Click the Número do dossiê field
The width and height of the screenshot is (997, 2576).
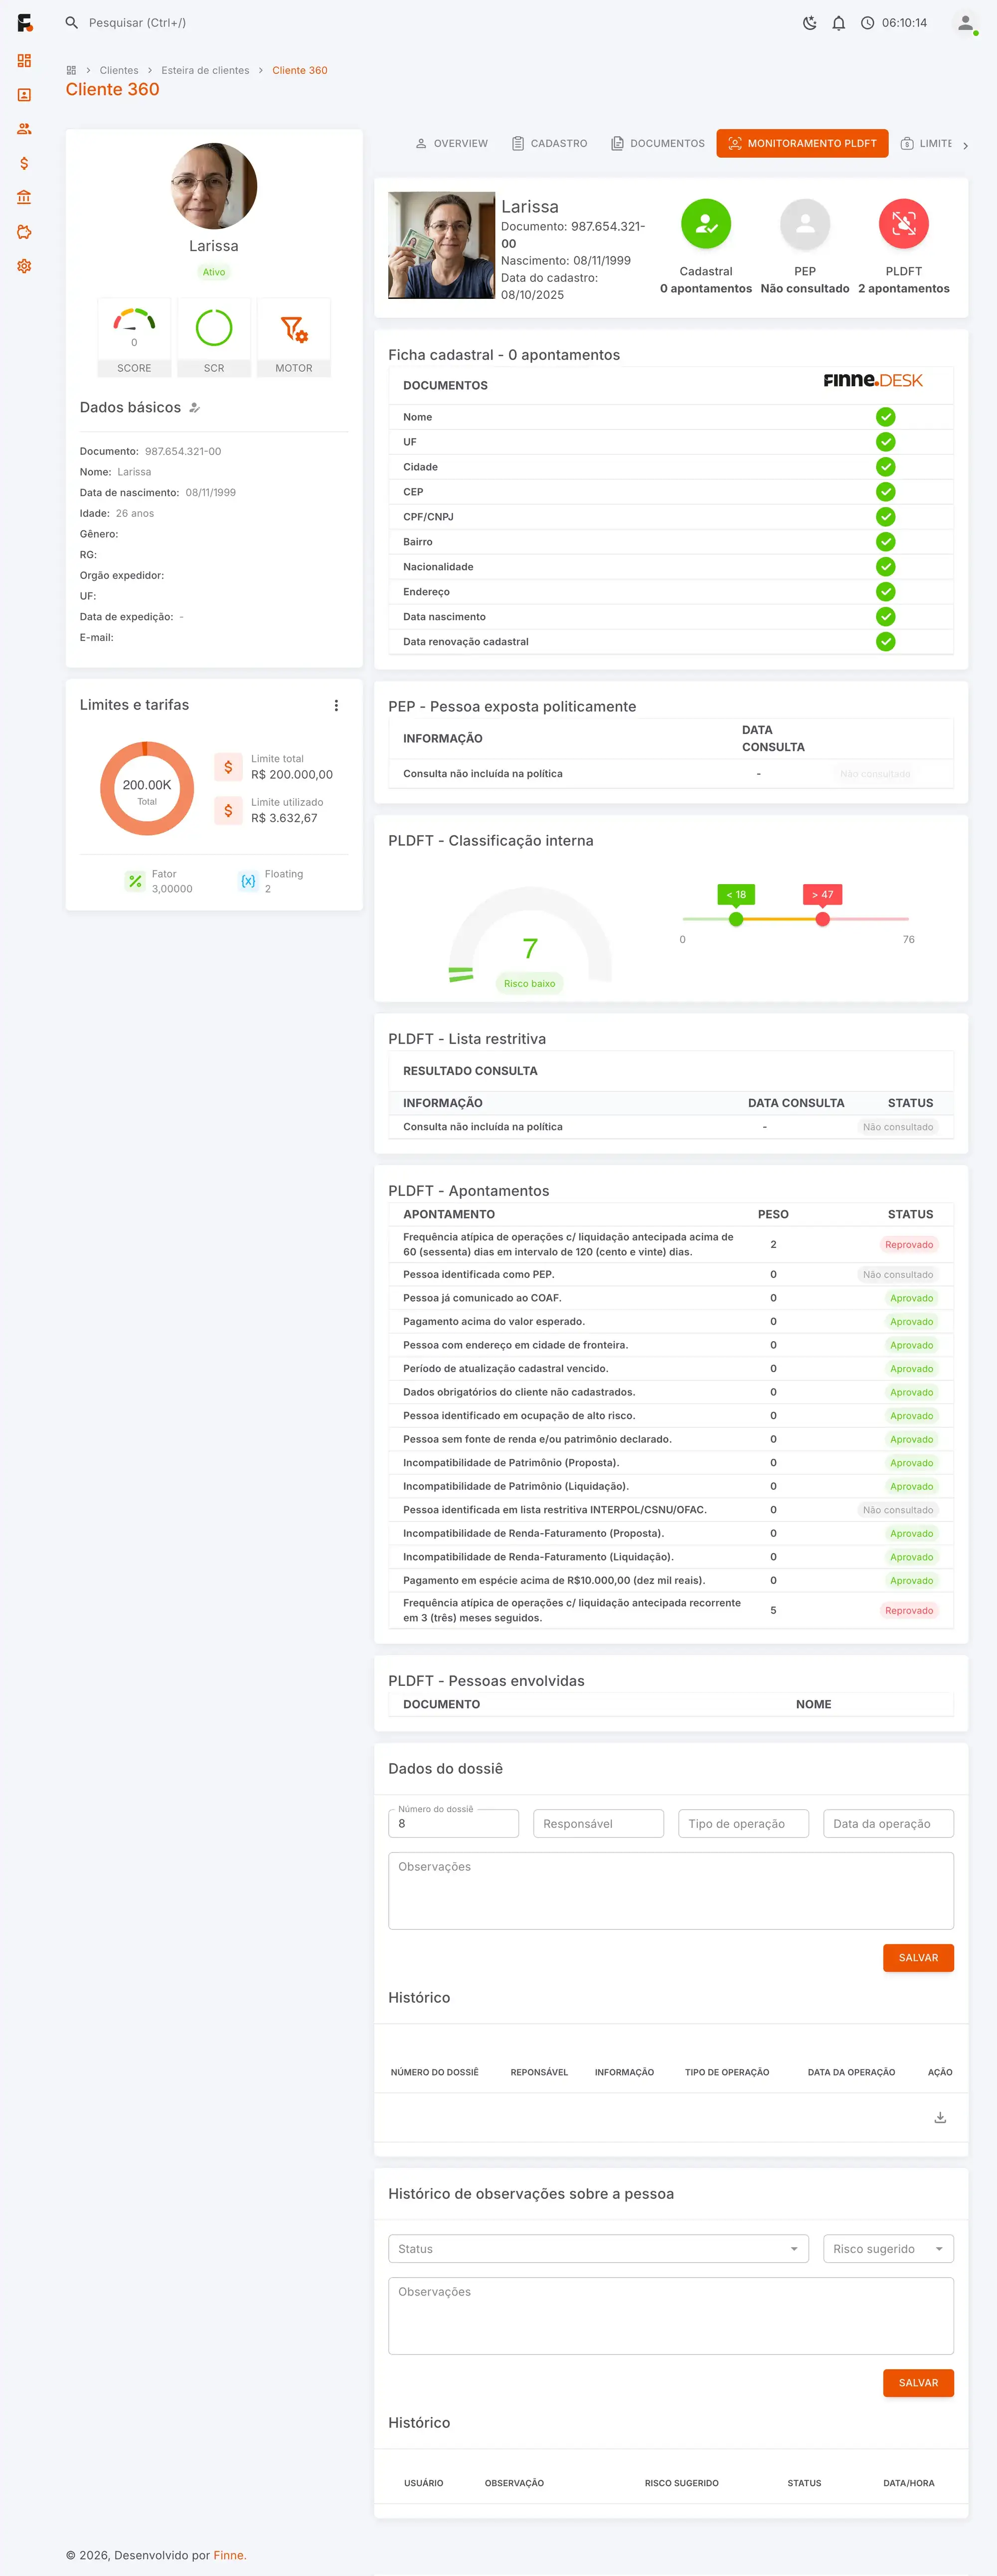(x=454, y=1824)
